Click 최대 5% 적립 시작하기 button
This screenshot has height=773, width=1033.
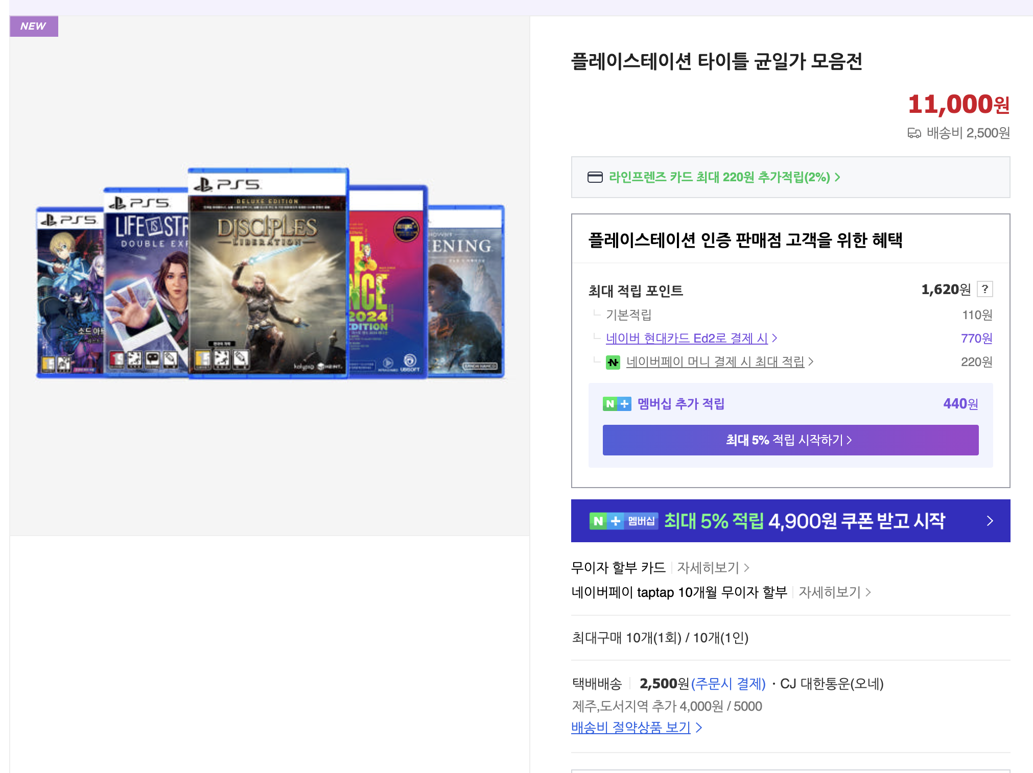point(790,440)
